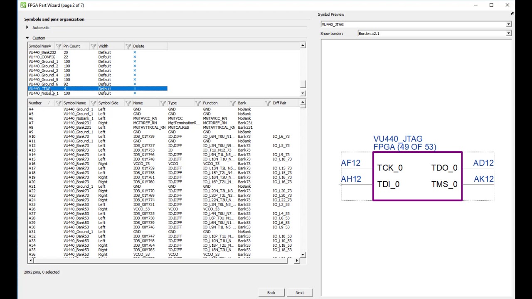Open the Symbol Side column filter

[x=128, y=103]
